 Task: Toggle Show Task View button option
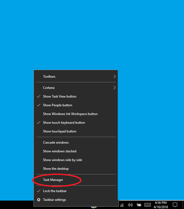76,96
